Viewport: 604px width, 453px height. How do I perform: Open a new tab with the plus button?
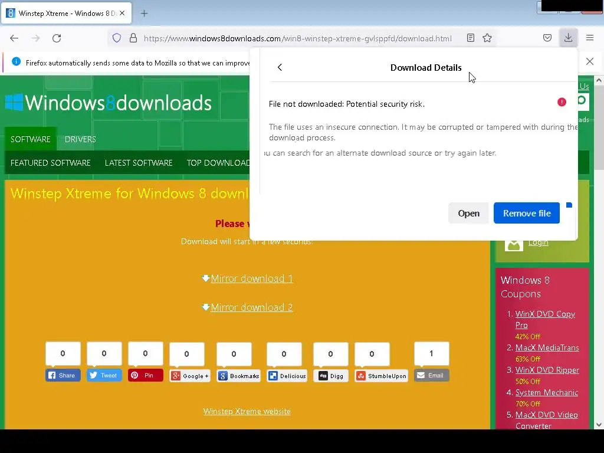[x=144, y=14]
